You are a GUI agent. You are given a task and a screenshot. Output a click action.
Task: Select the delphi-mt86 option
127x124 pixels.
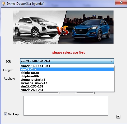[67, 76]
